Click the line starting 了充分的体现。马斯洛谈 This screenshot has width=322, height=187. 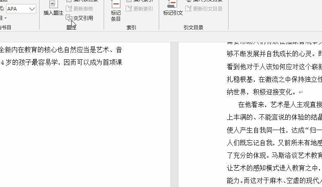(274, 155)
